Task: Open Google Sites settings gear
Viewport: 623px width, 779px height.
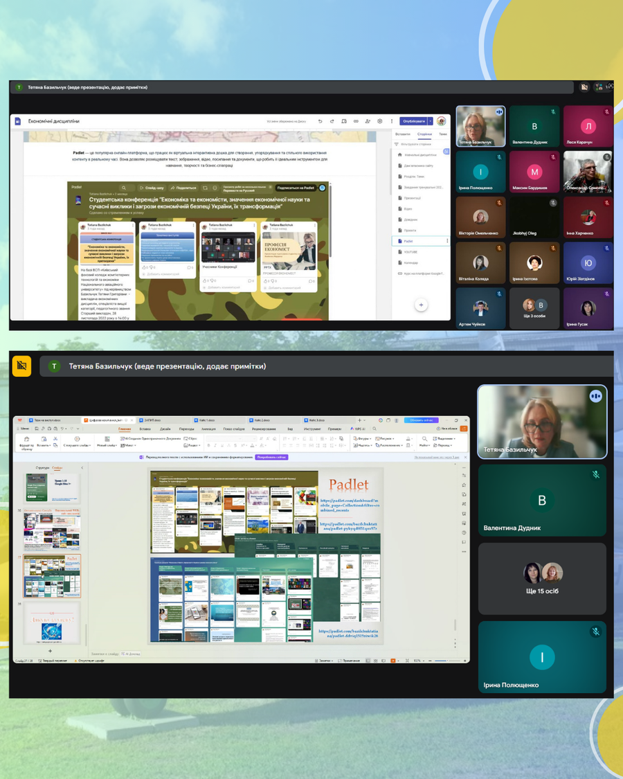Action: pyautogui.click(x=380, y=121)
